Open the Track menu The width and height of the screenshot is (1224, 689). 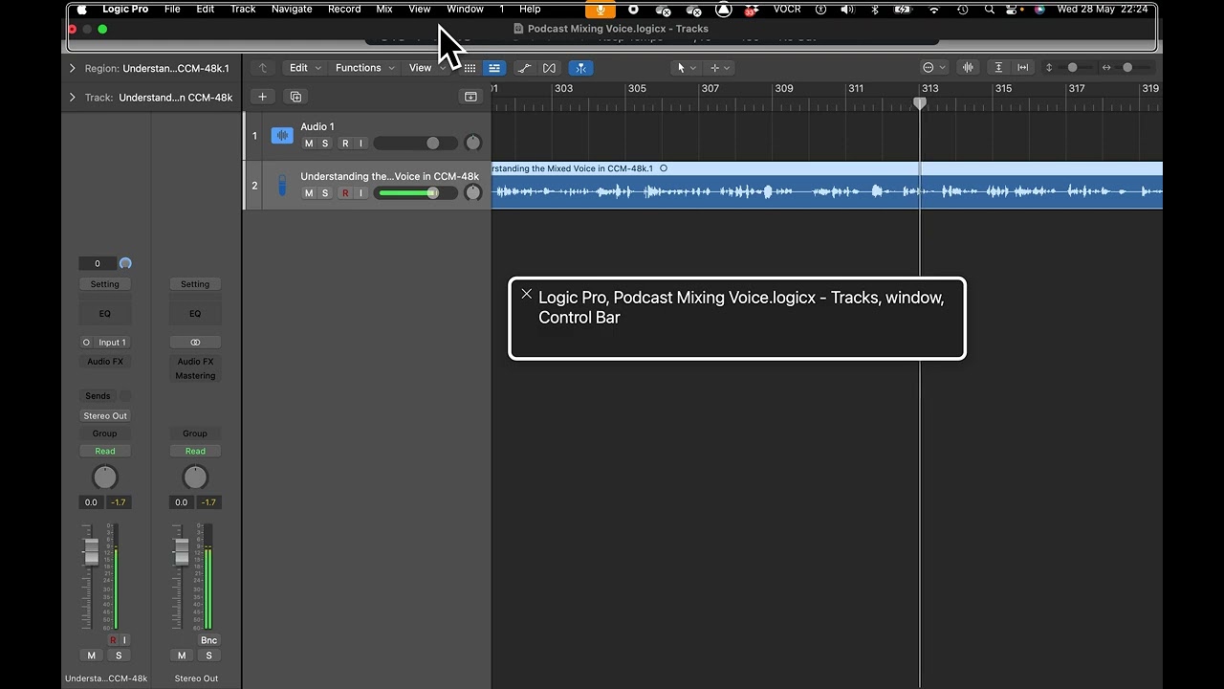[x=243, y=10]
